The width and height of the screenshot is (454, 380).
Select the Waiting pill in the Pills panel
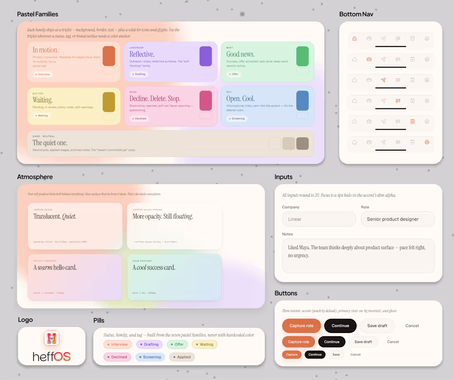205,345
